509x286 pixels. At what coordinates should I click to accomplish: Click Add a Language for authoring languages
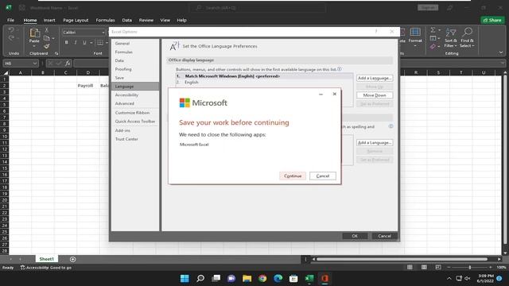point(375,143)
